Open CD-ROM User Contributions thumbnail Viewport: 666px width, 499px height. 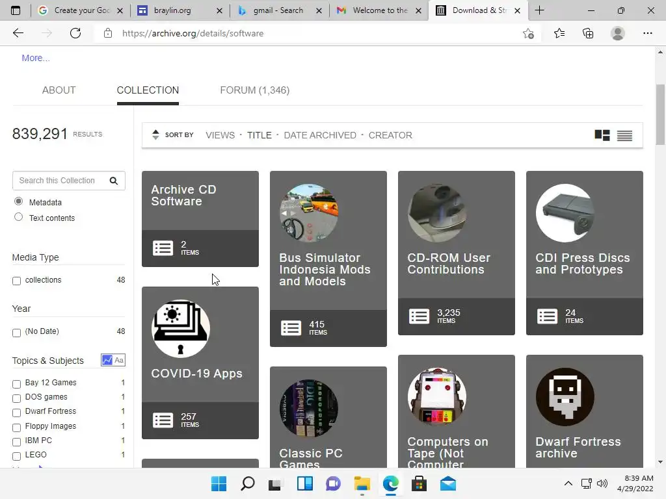click(437, 212)
